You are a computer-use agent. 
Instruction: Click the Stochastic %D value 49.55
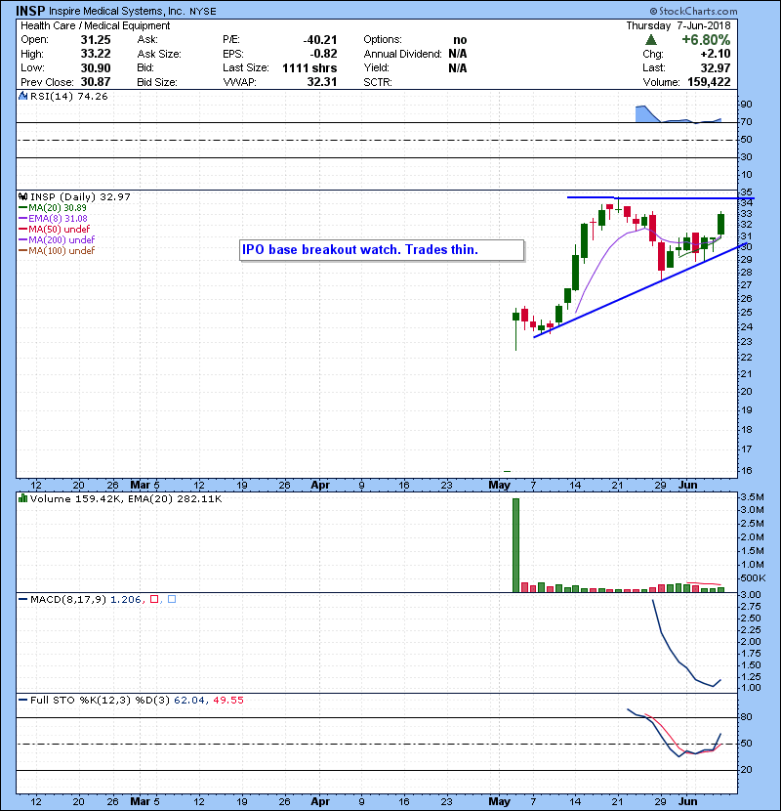coord(227,701)
